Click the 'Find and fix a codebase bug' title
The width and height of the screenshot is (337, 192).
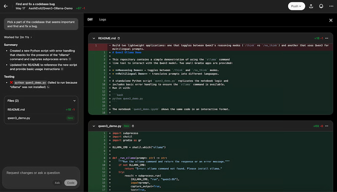(35, 4)
